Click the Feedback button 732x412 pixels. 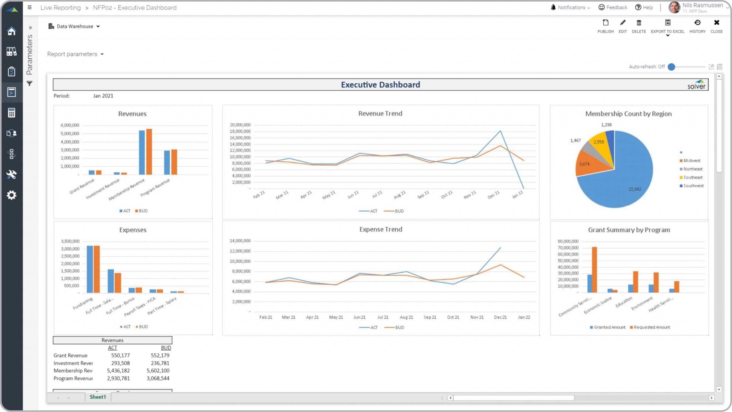click(613, 7)
